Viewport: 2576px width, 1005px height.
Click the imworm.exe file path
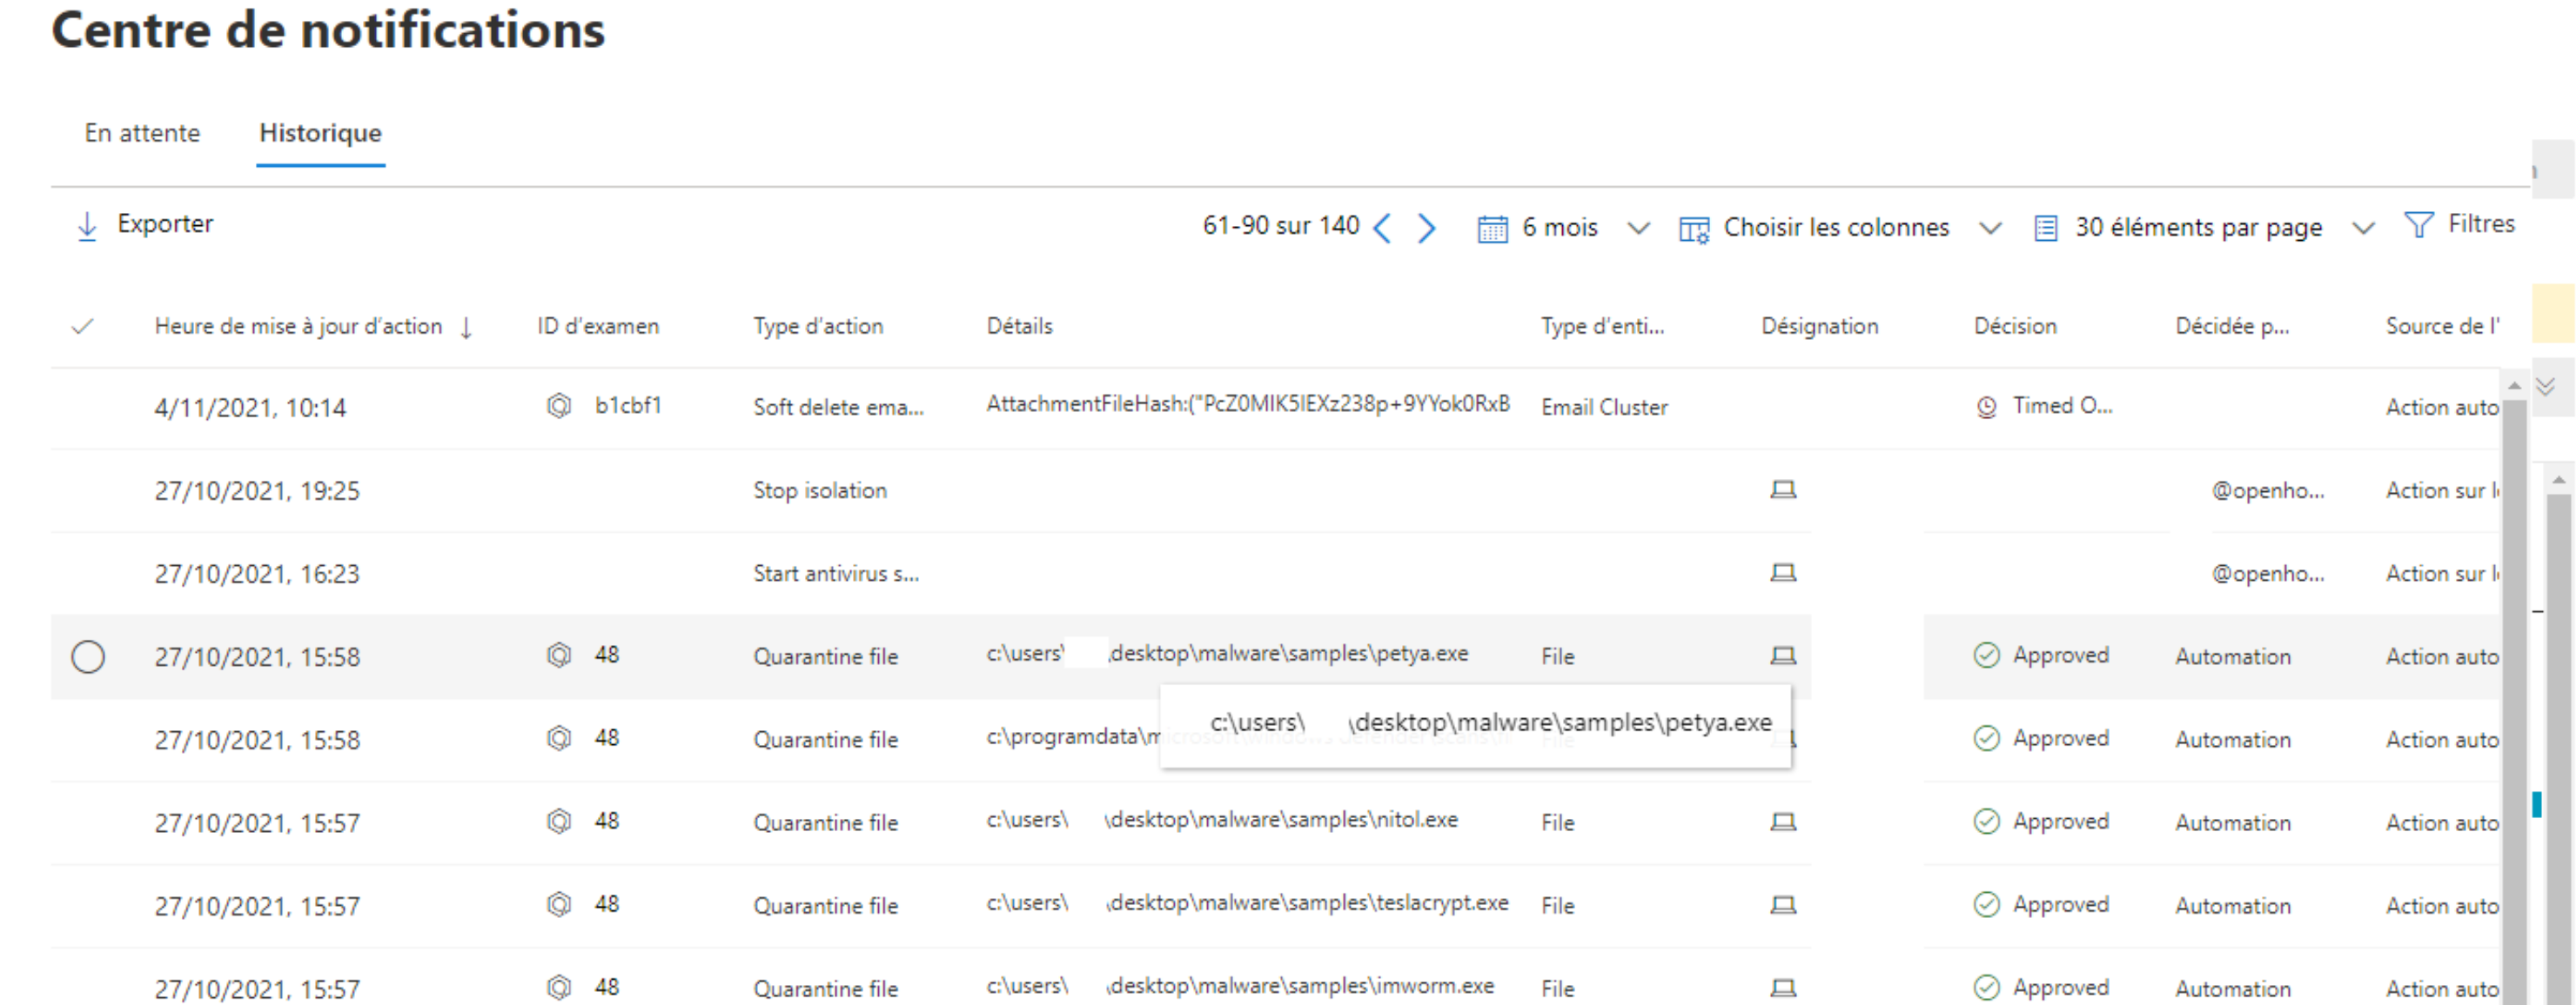tap(1240, 985)
